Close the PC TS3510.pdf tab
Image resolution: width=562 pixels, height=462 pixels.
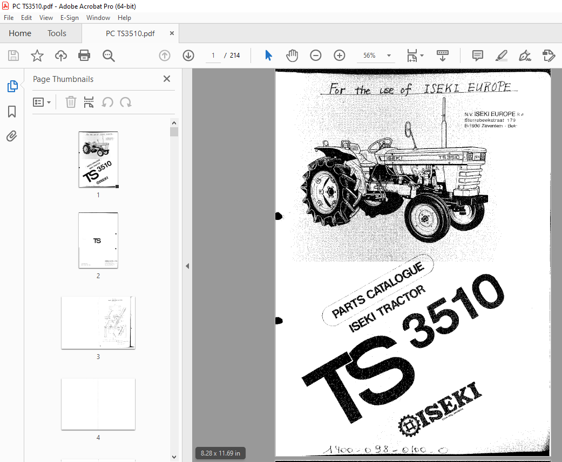coord(172,33)
